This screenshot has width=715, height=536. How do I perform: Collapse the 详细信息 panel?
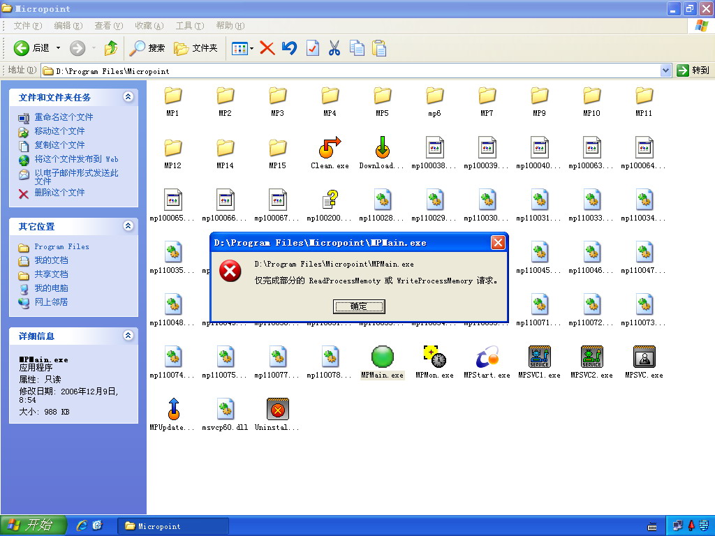coord(128,336)
